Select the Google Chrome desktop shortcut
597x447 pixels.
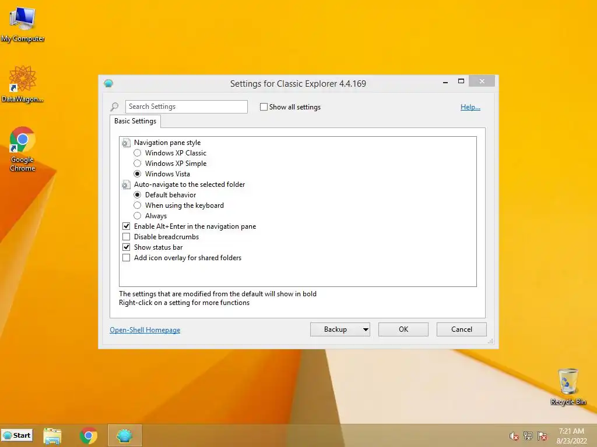click(23, 149)
